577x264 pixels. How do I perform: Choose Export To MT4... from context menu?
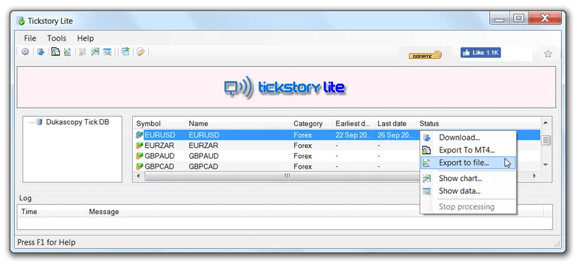coord(468,150)
